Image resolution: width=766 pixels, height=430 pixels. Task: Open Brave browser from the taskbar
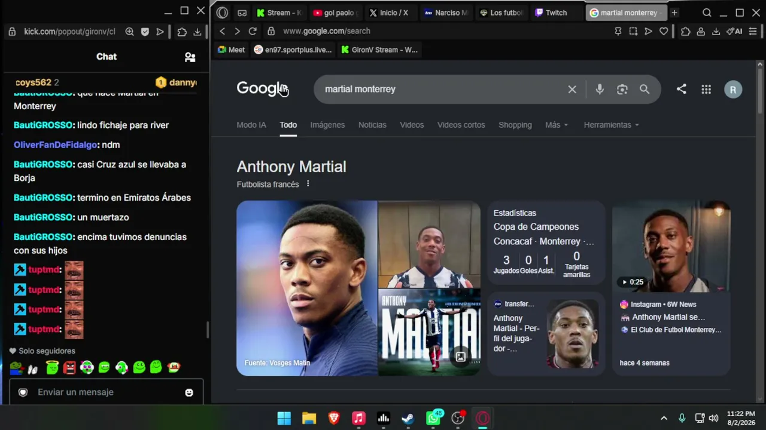pos(334,418)
